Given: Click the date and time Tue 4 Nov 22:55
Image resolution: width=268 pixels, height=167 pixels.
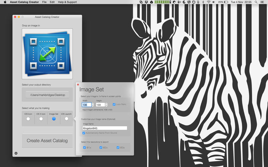Looking at the screenshot, I should (x=241, y=2).
